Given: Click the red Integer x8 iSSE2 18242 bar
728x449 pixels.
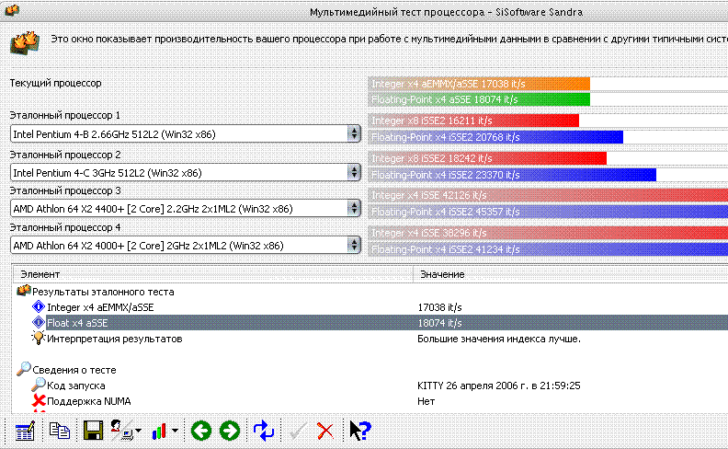Looking at the screenshot, I should point(487,158).
